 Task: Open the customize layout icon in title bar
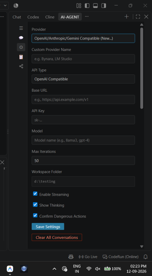pyautogui.click(x=79, y=6)
